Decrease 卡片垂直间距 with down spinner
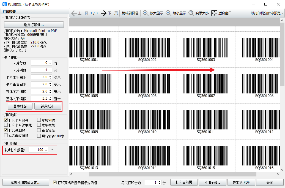 [x=50, y=85]
